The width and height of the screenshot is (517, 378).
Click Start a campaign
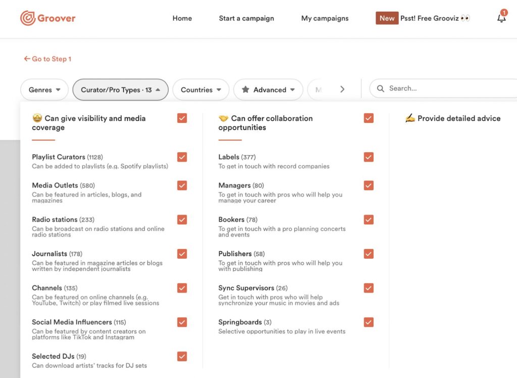pos(246,18)
